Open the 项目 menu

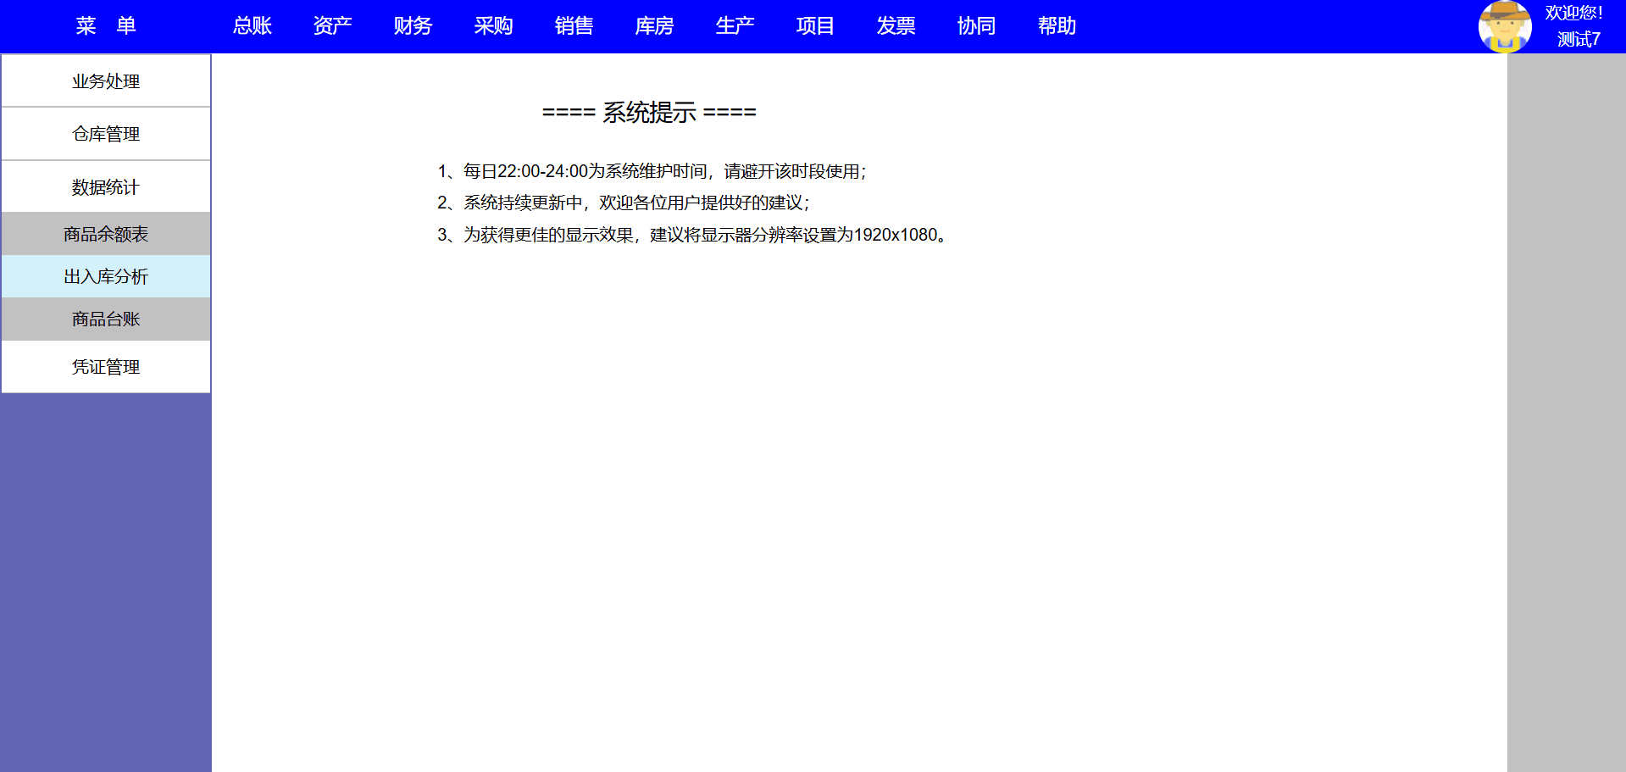(815, 26)
